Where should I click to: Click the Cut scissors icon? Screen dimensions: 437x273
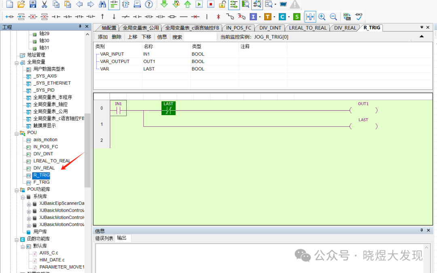click(x=45, y=4)
